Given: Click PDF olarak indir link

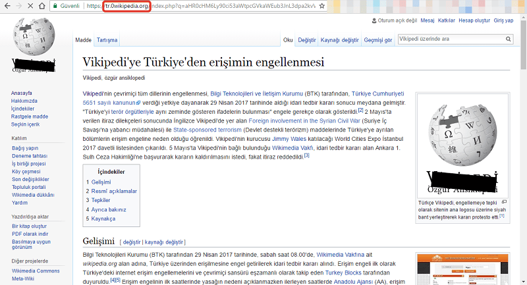Looking at the screenshot, I should coord(30,234).
